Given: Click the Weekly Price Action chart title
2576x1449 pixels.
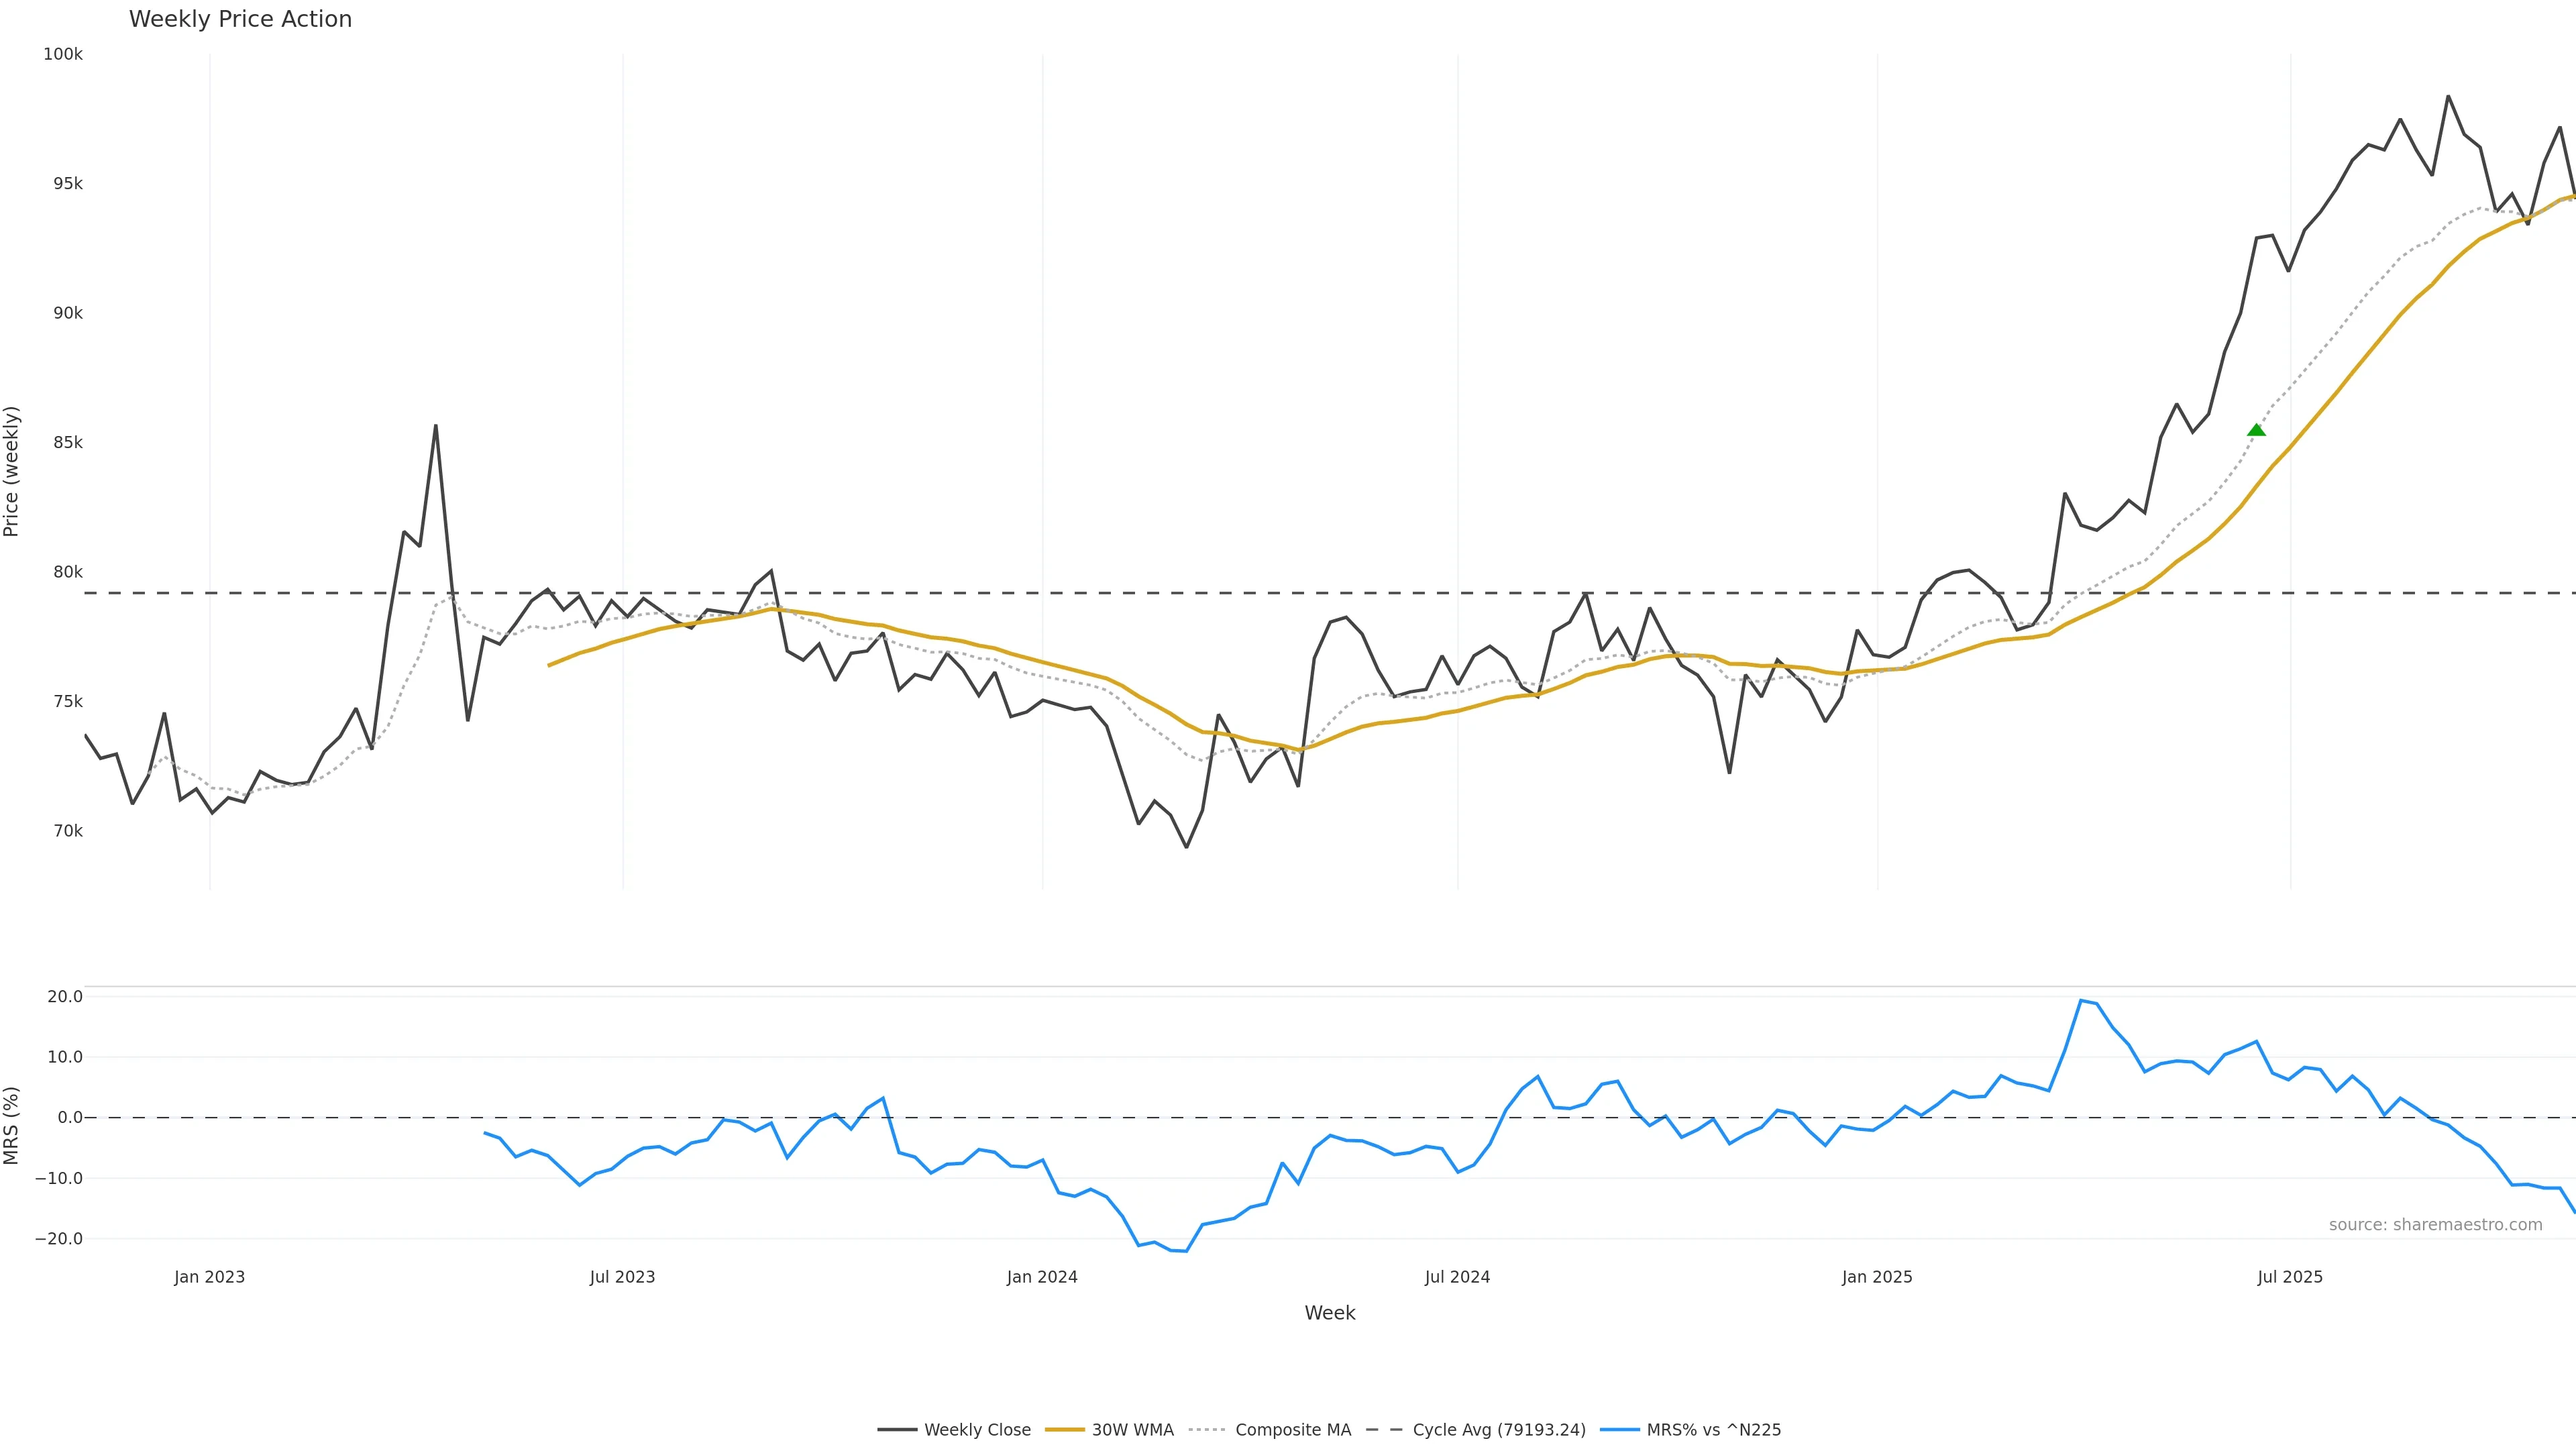Looking at the screenshot, I should pyautogui.click(x=240, y=19).
